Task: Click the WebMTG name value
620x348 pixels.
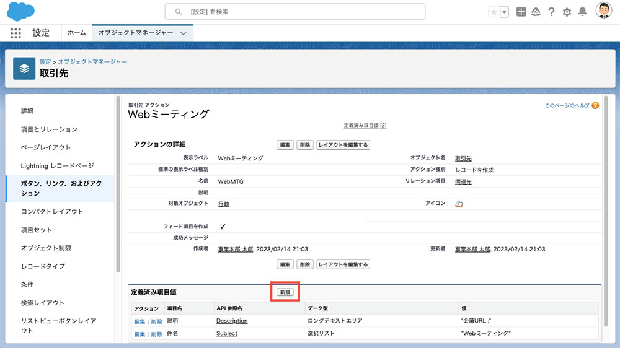Action: point(231,181)
